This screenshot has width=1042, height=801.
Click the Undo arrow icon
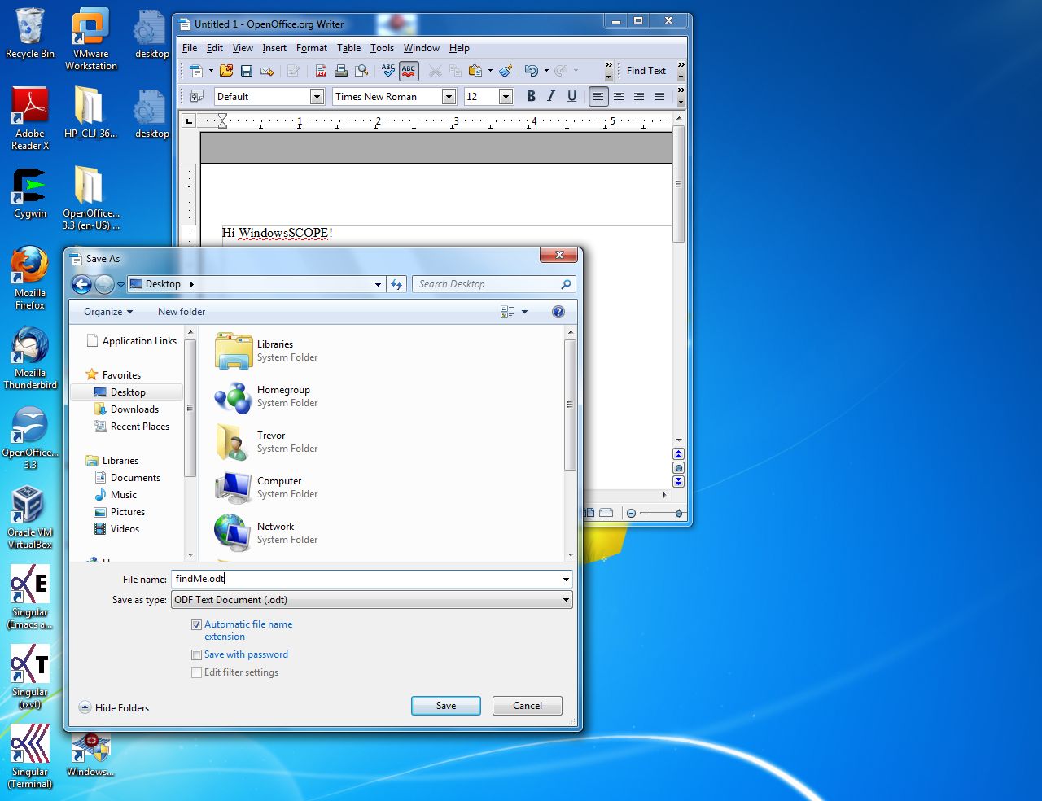(532, 71)
